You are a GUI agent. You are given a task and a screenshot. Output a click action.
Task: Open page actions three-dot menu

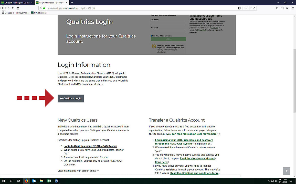246,8
